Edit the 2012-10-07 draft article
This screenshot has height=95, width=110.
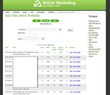point(75,62)
